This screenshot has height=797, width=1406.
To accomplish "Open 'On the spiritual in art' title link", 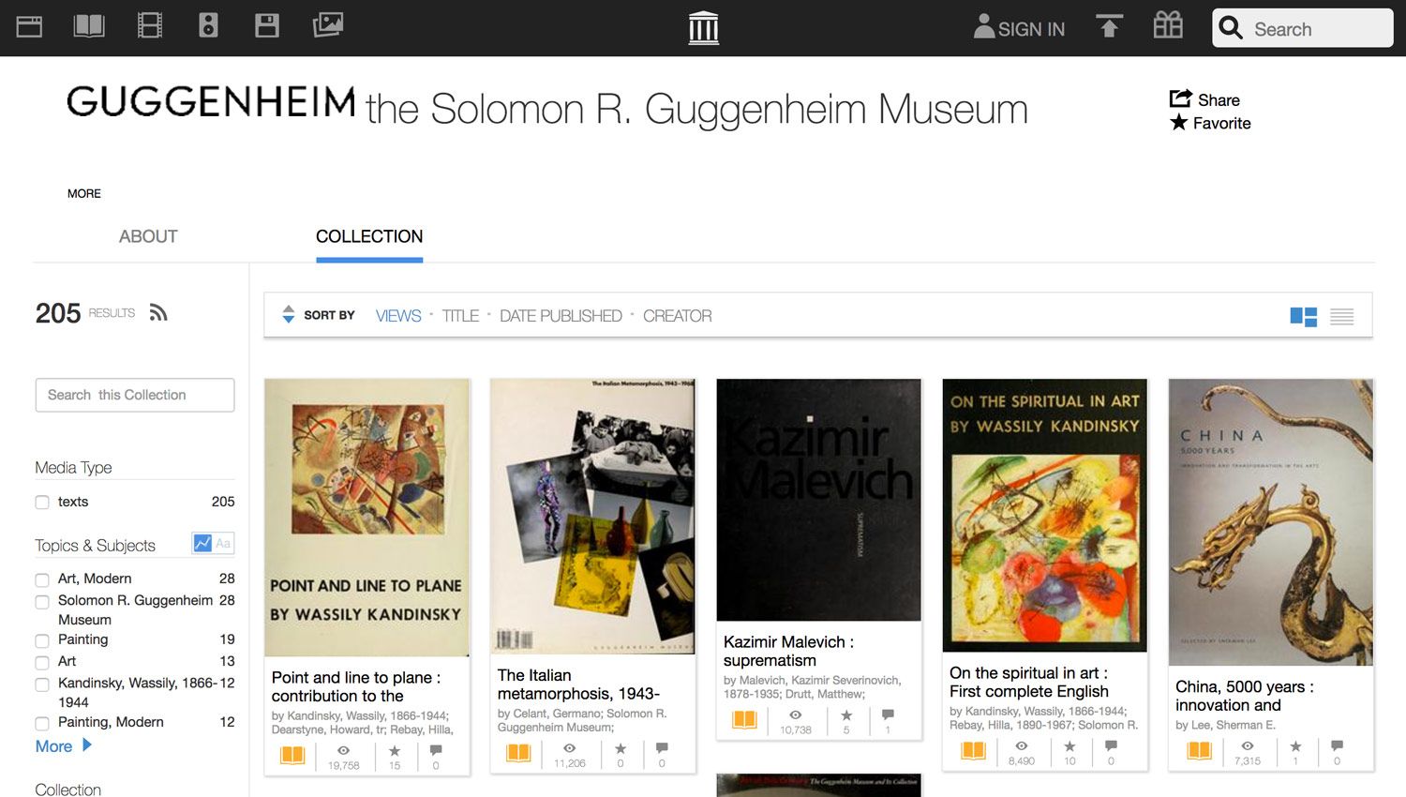I will tap(1029, 682).
